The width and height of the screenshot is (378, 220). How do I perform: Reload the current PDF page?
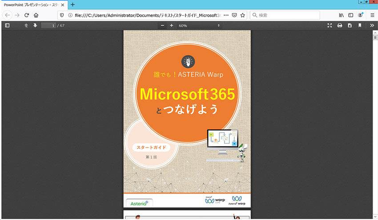[x=27, y=15]
